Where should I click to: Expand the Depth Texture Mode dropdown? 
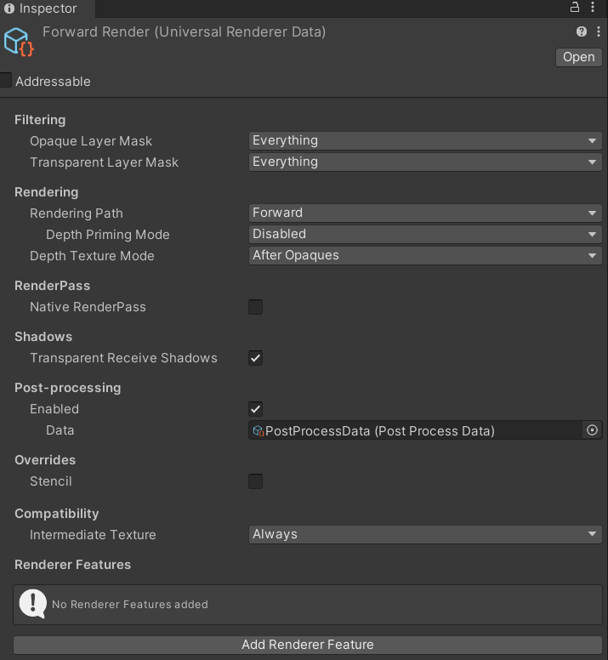coord(425,256)
